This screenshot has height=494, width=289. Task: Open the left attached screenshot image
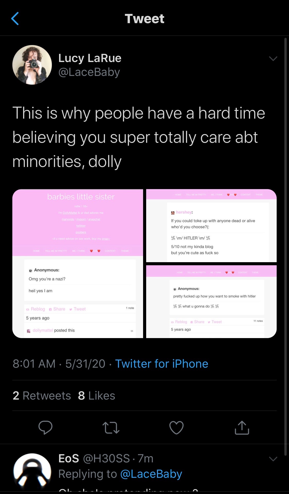[78, 263]
